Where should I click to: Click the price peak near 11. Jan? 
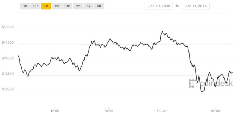[x=162, y=31]
